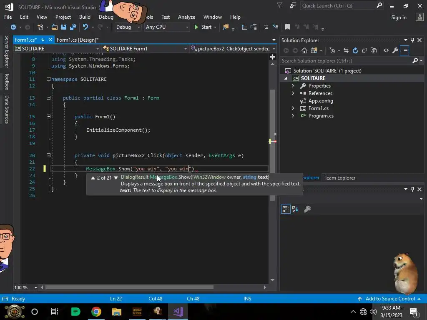427x320 pixels.
Task: Undo the last edit with the toolbar arrow
Action: (85, 27)
